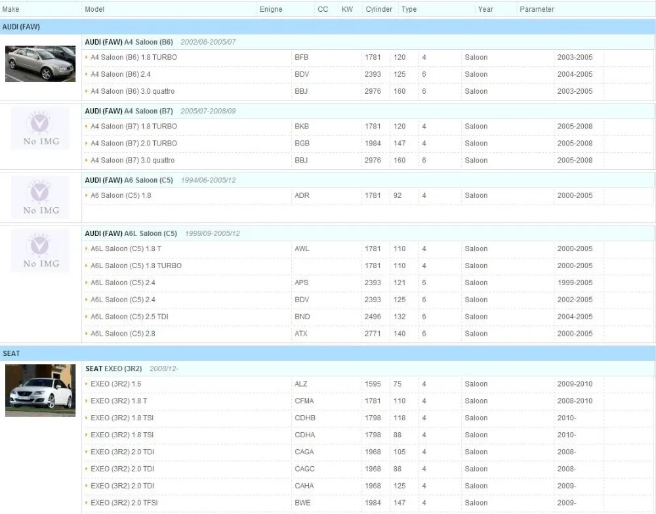This screenshot has width=656, height=514.
Task: Select engine code ALZ
Action: tap(301, 384)
